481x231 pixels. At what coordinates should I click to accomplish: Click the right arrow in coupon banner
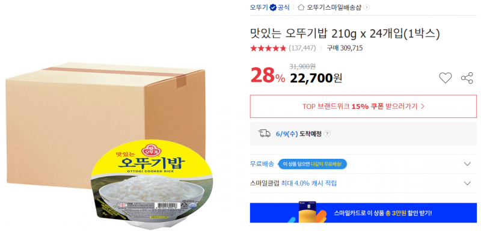click(422, 106)
